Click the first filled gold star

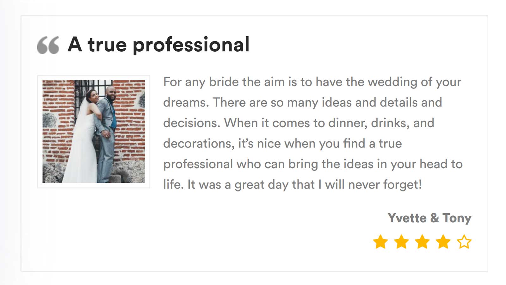point(380,242)
